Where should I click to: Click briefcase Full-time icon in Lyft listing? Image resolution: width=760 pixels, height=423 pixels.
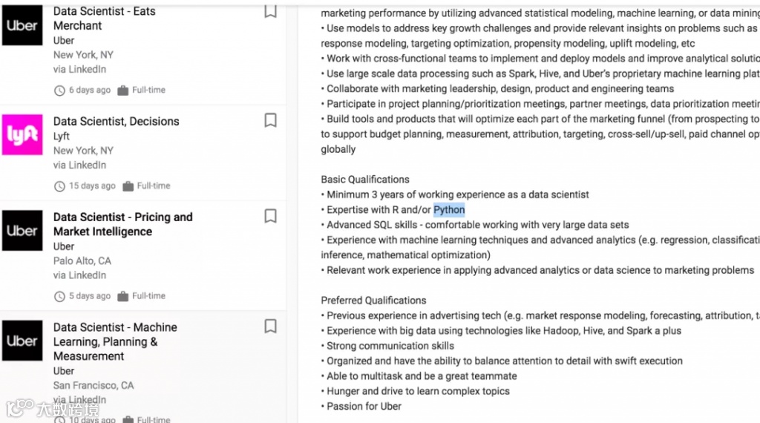pos(128,186)
